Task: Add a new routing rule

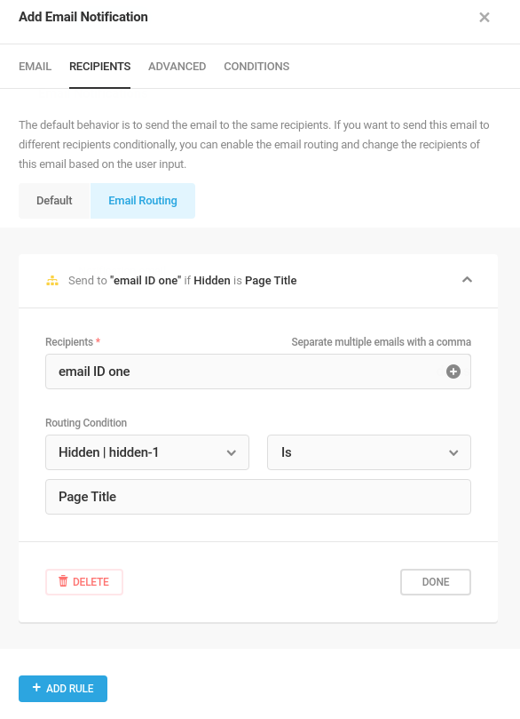Action: [63, 688]
